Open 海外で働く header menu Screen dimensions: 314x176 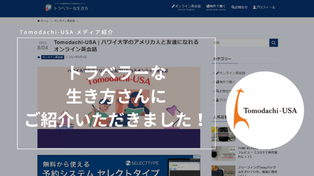(x=216, y=7)
